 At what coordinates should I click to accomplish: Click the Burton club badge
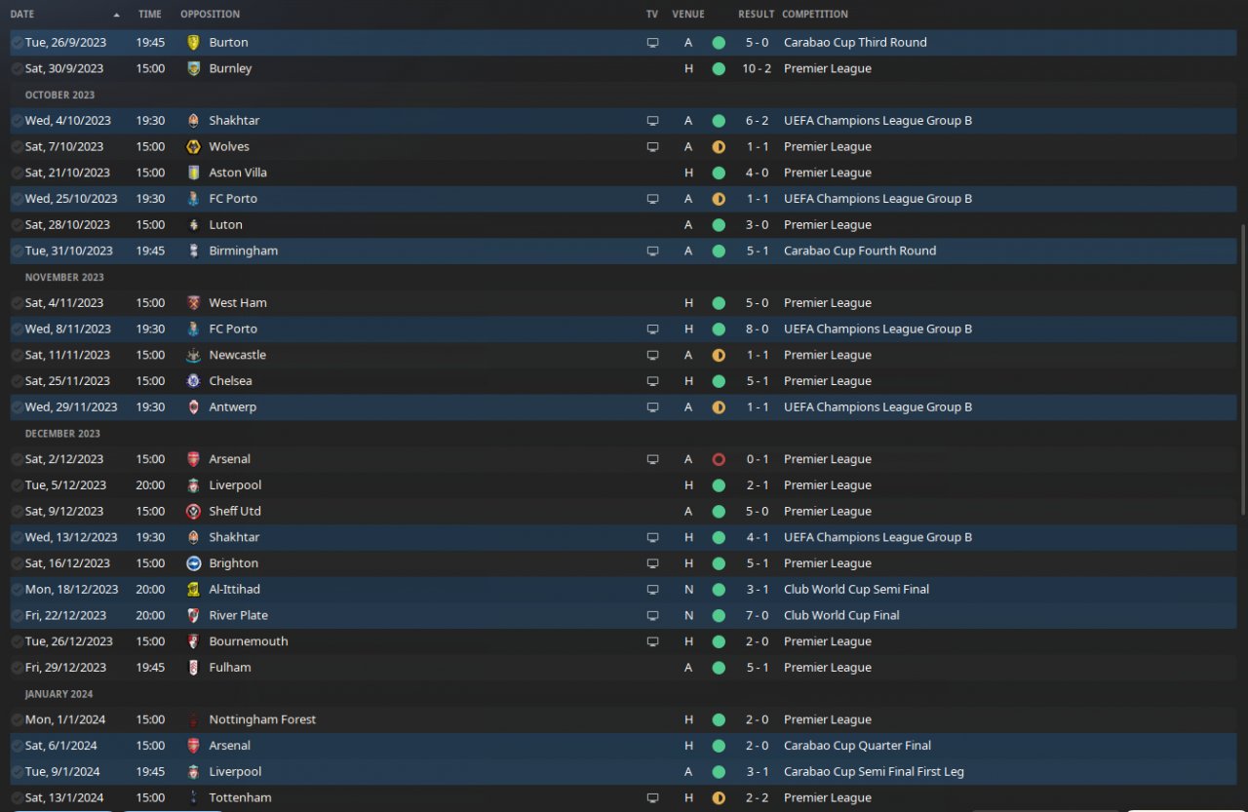193,43
